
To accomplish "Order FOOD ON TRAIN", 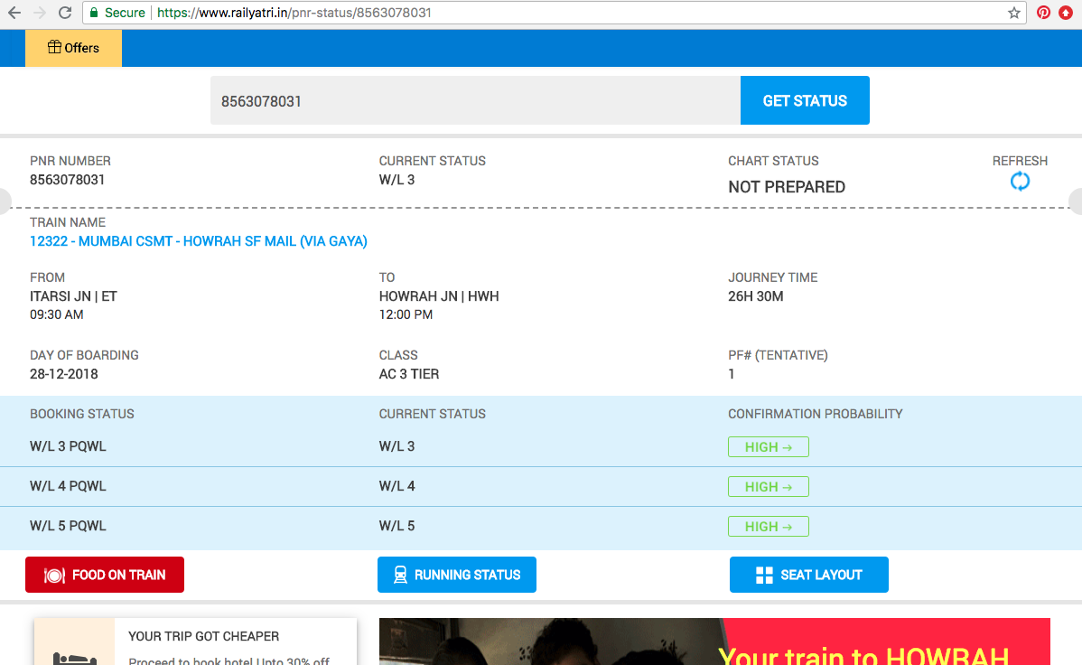I will [105, 575].
